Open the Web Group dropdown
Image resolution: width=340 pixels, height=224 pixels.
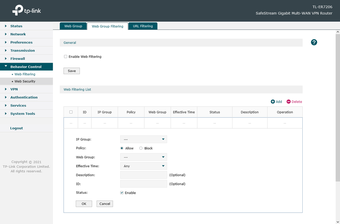tap(144, 157)
